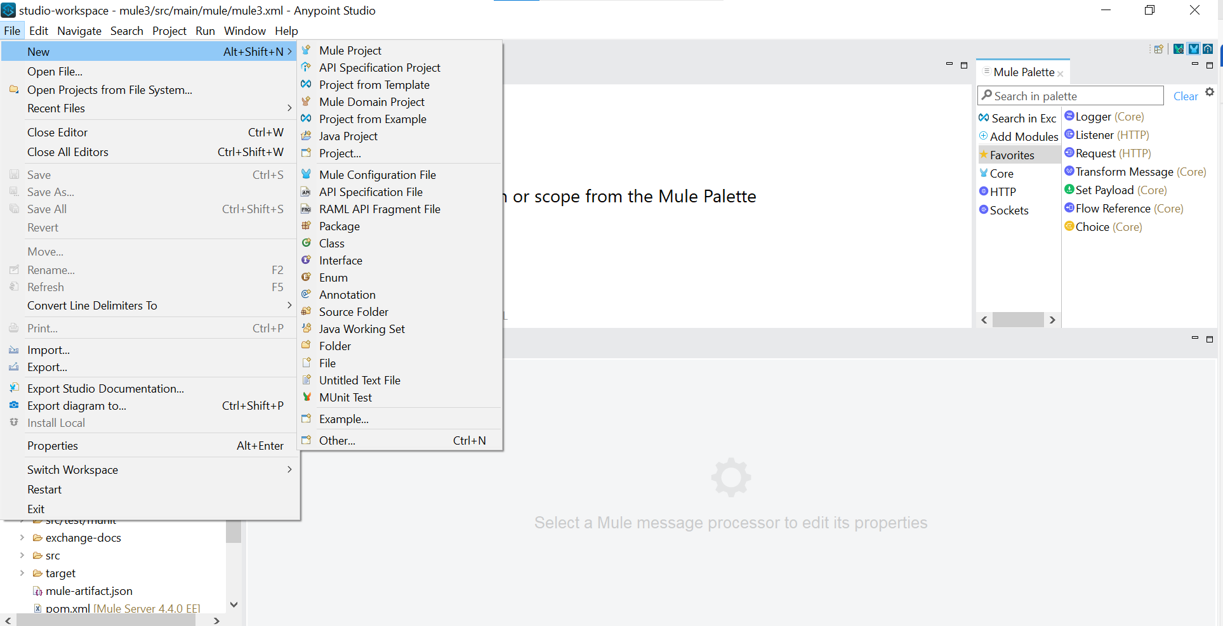Image resolution: width=1223 pixels, height=626 pixels.
Task: Click Clear link in palette search
Action: click(x=1185, y=96)
